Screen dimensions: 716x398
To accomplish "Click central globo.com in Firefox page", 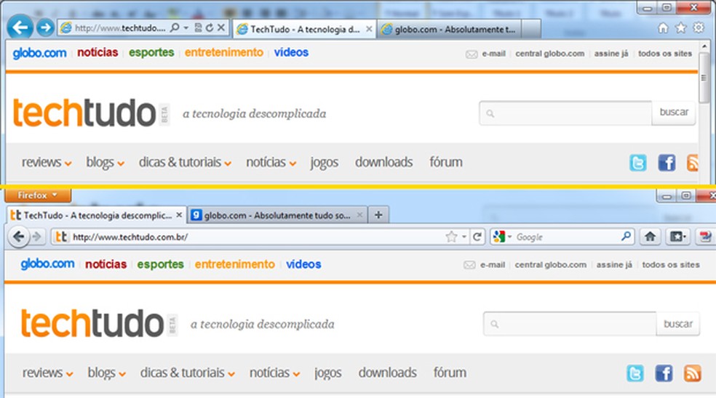I will (x=550, y=265).
